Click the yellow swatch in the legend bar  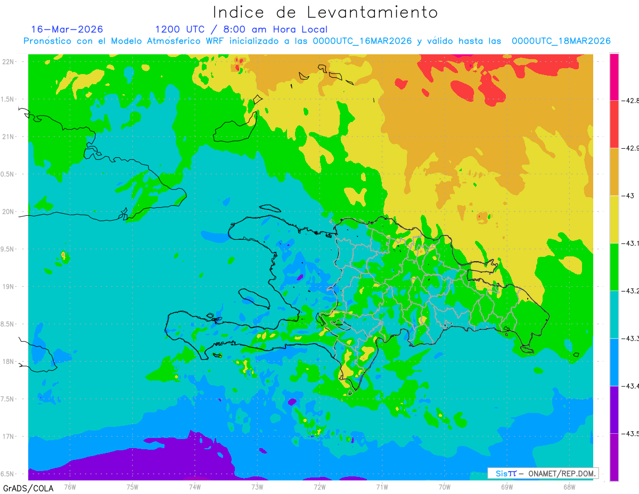614,219
